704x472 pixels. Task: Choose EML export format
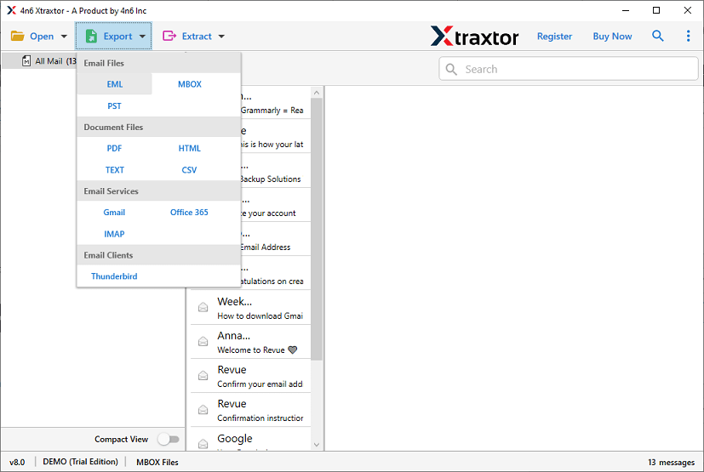click(x=114, y=84)
